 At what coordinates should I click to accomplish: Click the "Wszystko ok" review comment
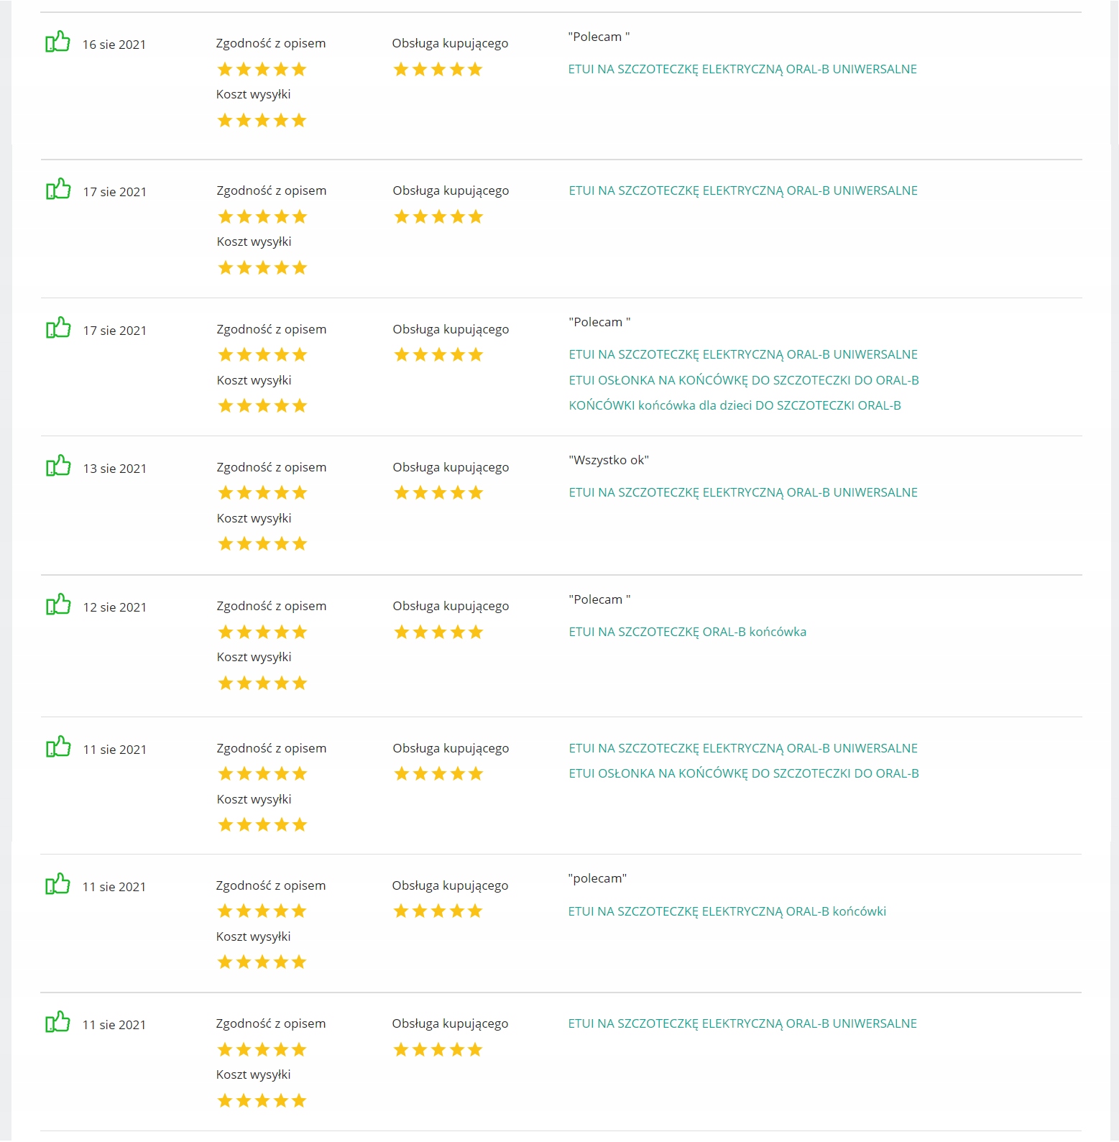pos(608,460)
